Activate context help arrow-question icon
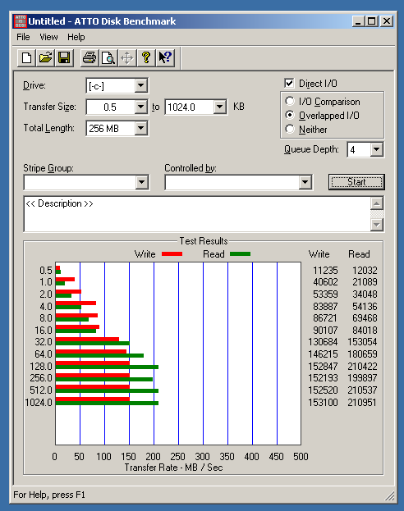The width and height of the screenshot is (404, 511). pyautogui.click(x=165, y=58)
